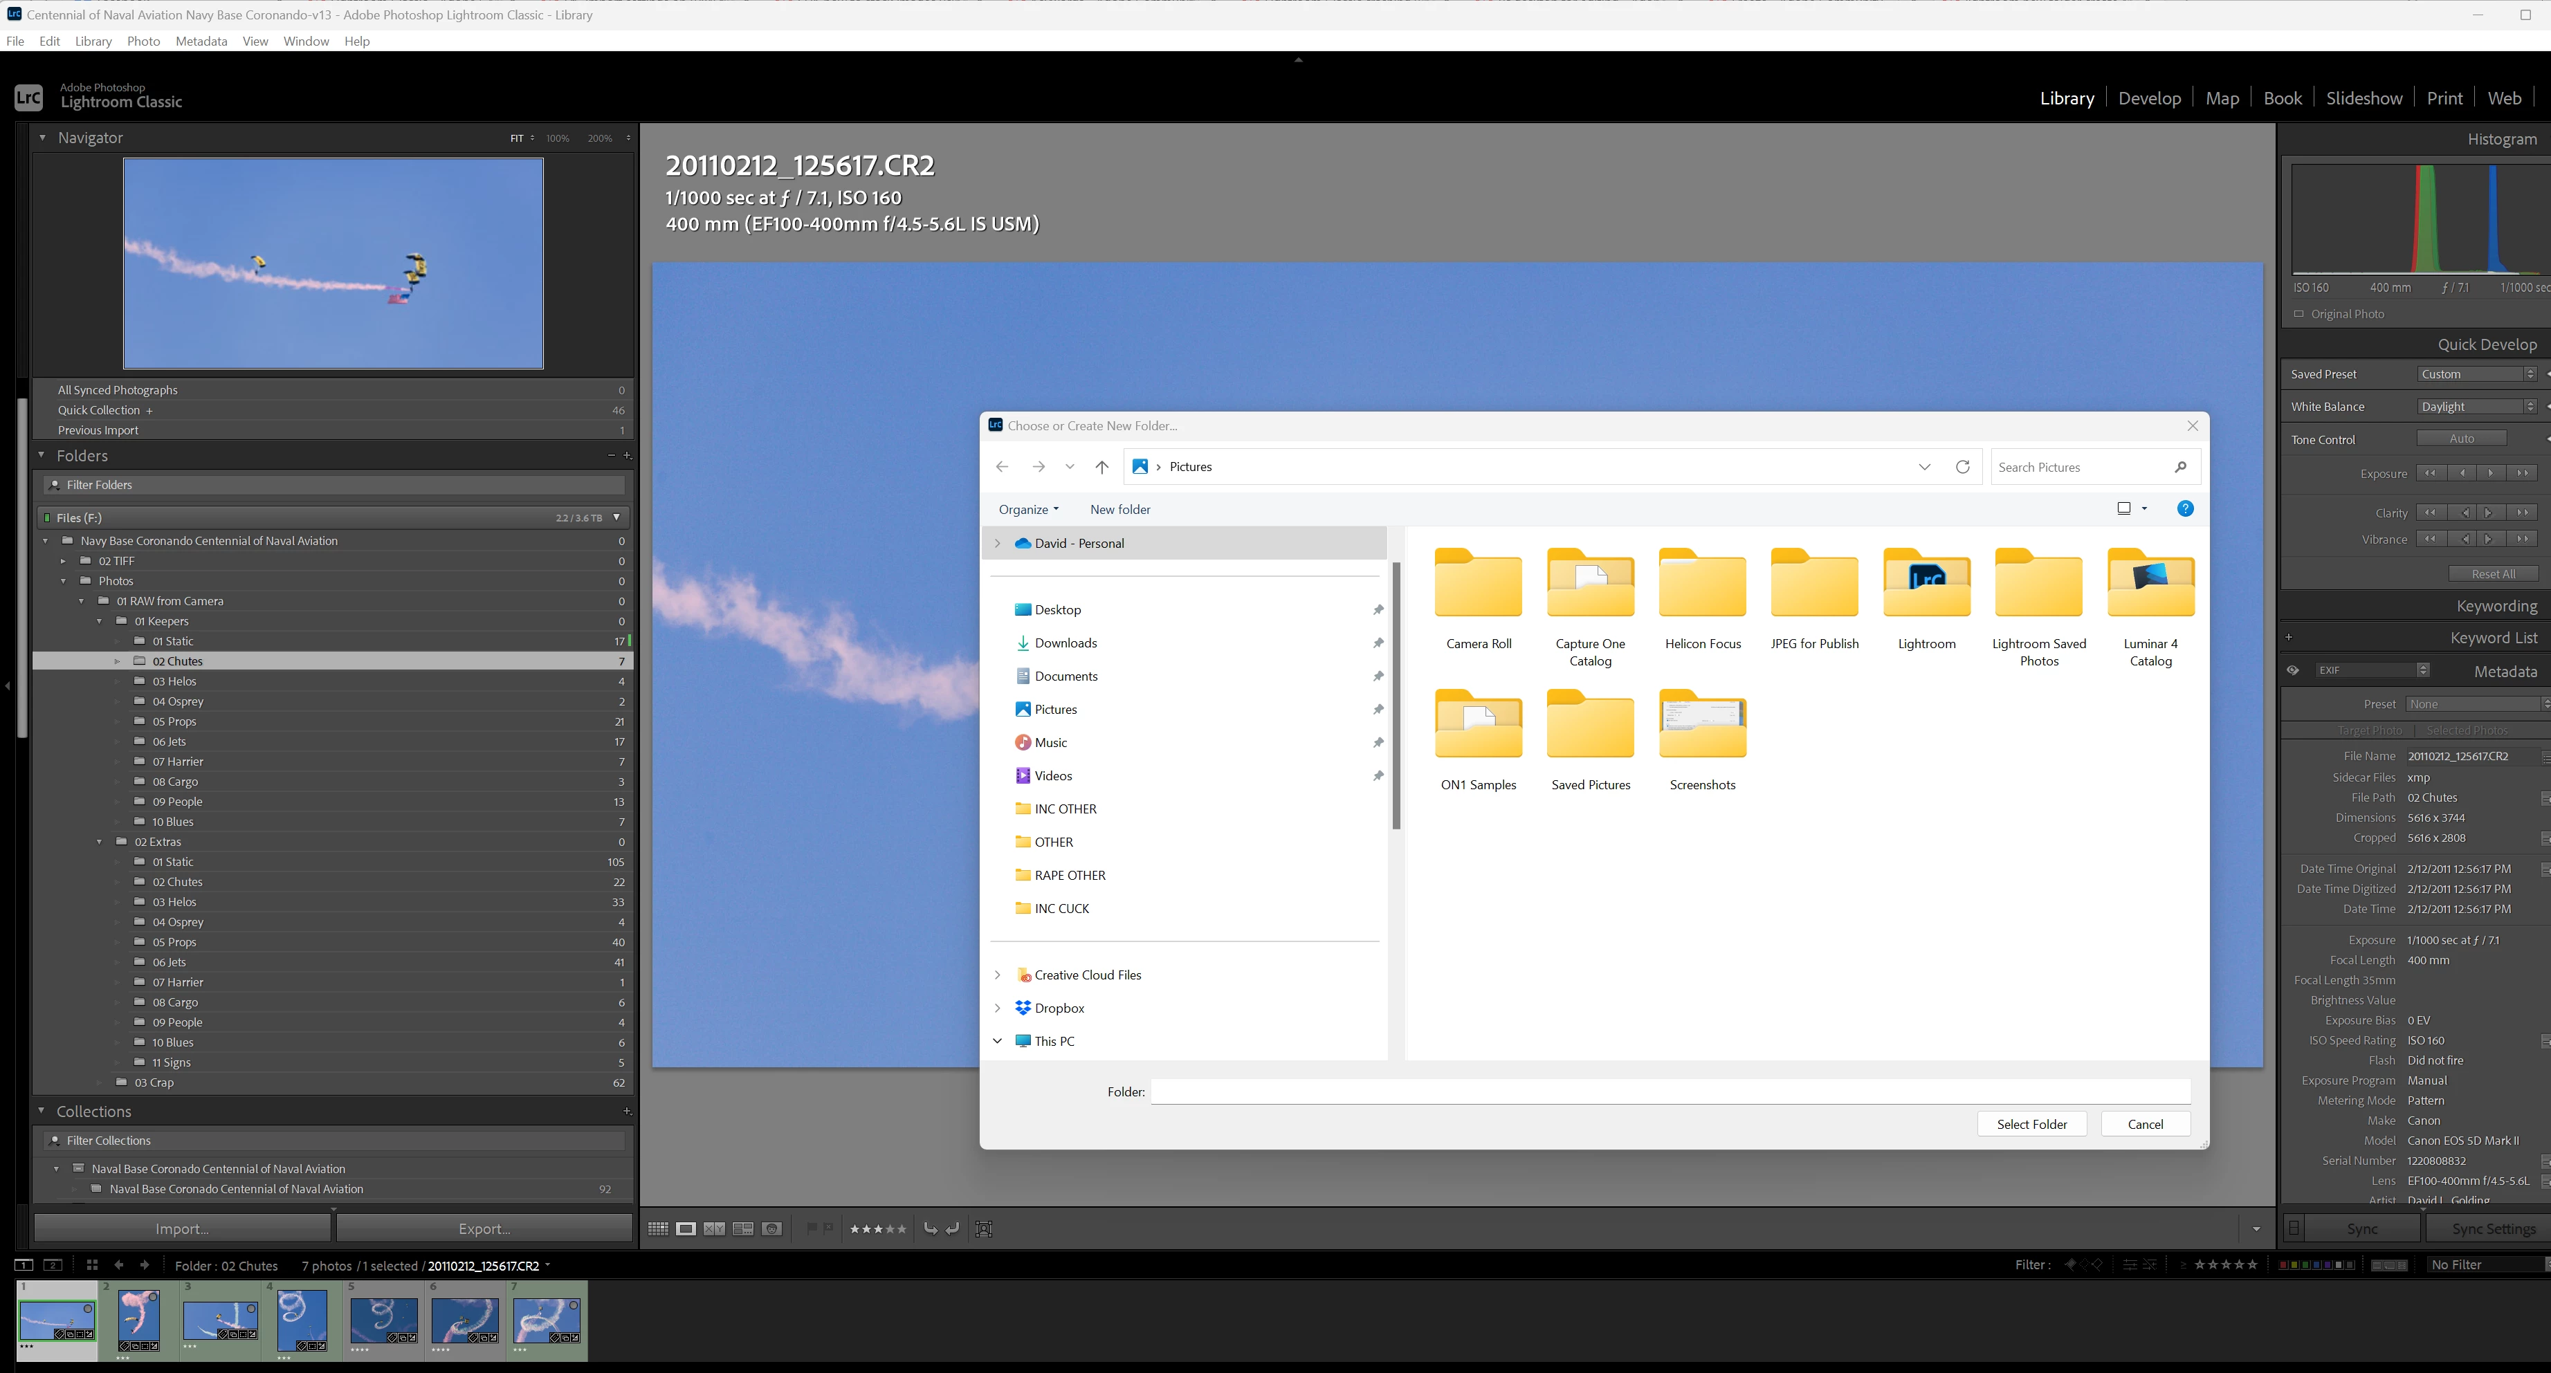
Task: Toggle the Original Photo checkbox
Action: point(2298,314)
